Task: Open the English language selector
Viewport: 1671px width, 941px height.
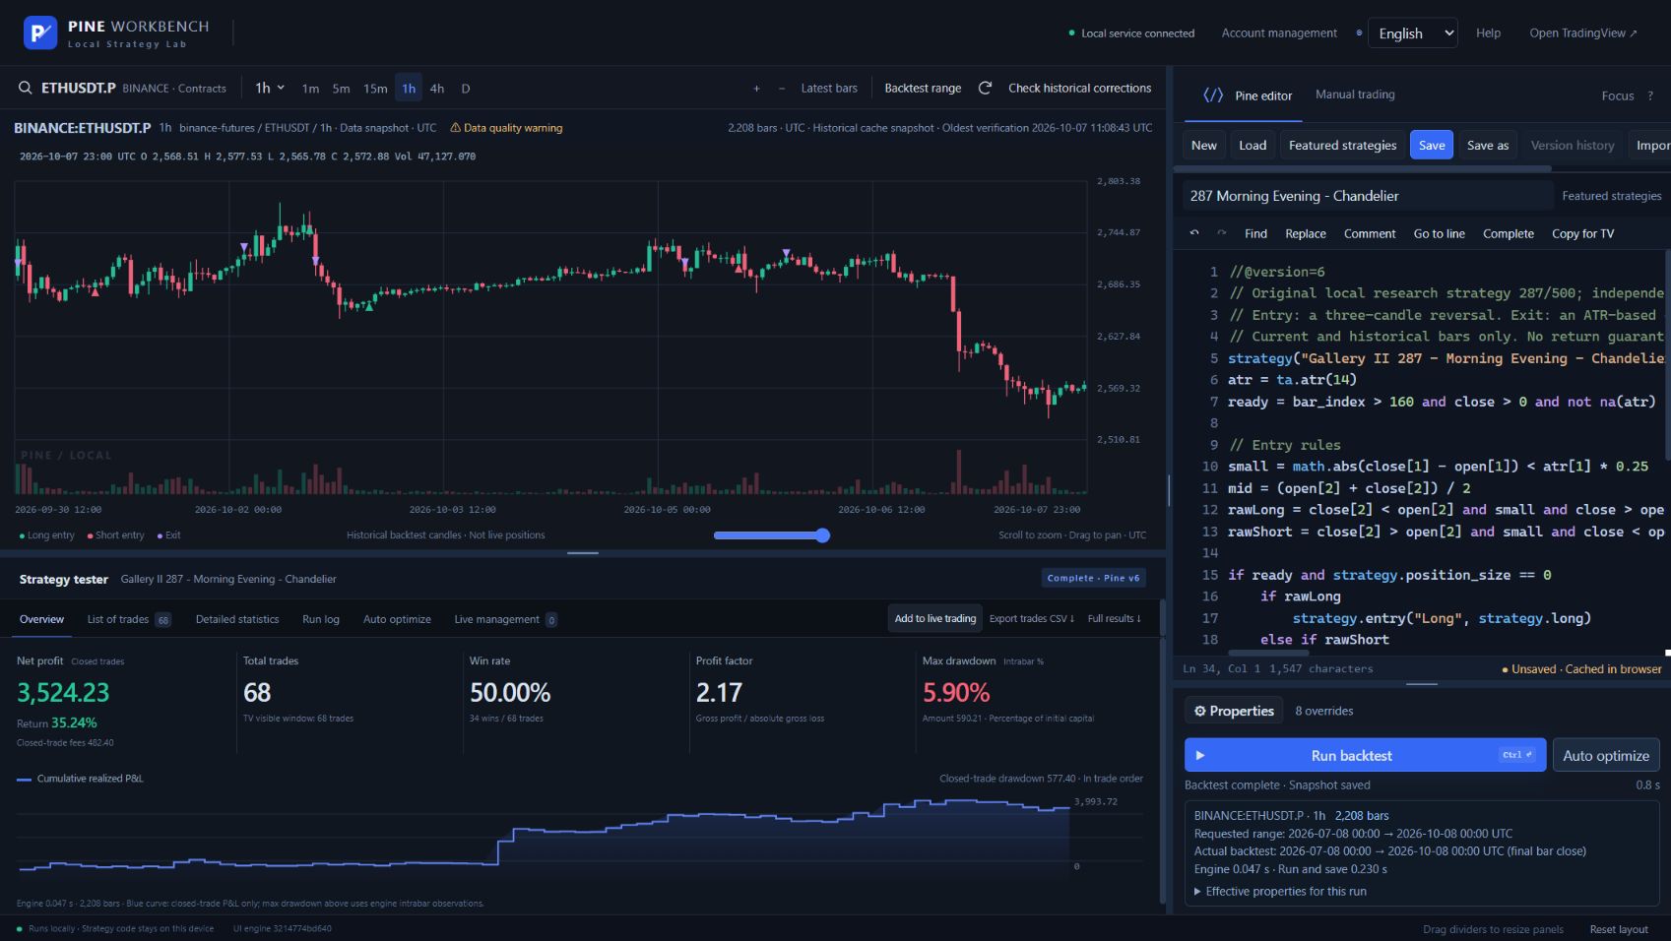Action: click(1413, 33)
